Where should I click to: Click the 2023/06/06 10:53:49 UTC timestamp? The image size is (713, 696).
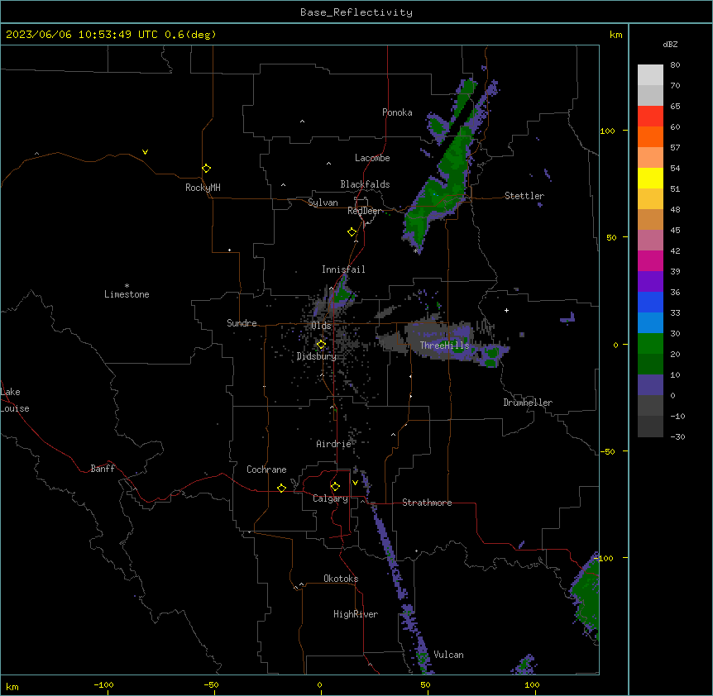coord(82,35)
